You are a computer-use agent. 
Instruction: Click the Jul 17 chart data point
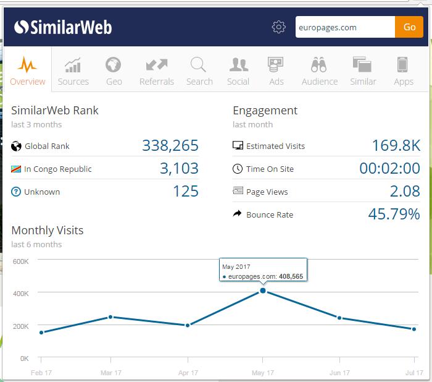click(414, 329)
